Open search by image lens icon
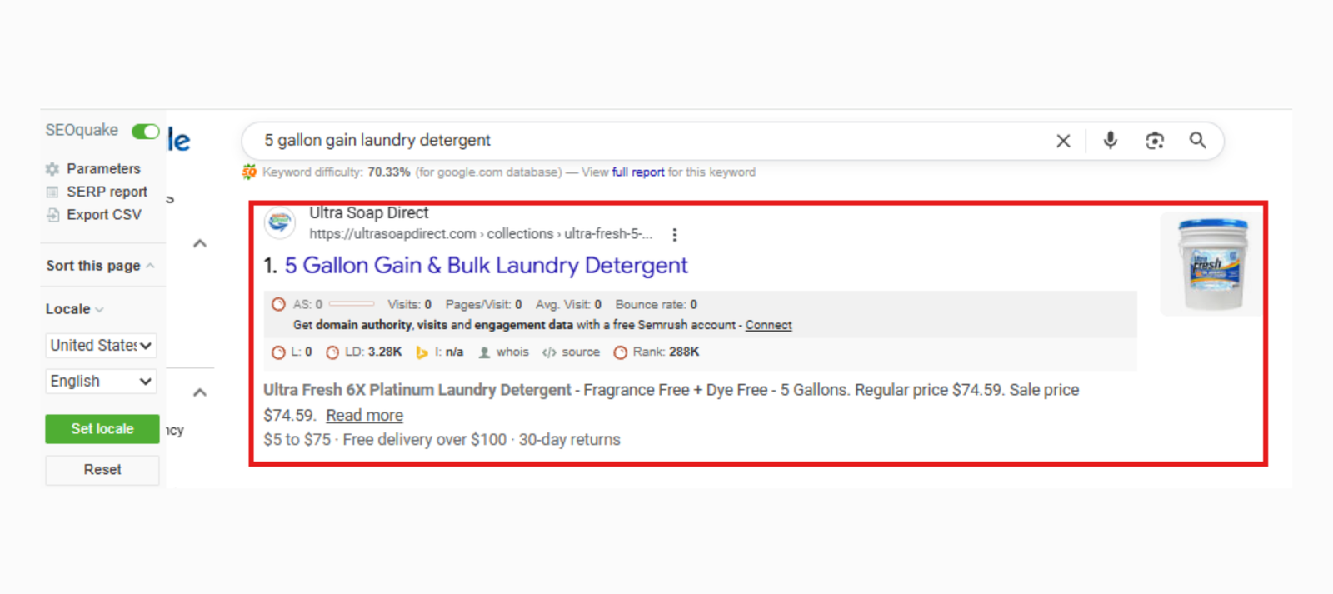Screen dimensions: 1333x594 click(1154, 141)
